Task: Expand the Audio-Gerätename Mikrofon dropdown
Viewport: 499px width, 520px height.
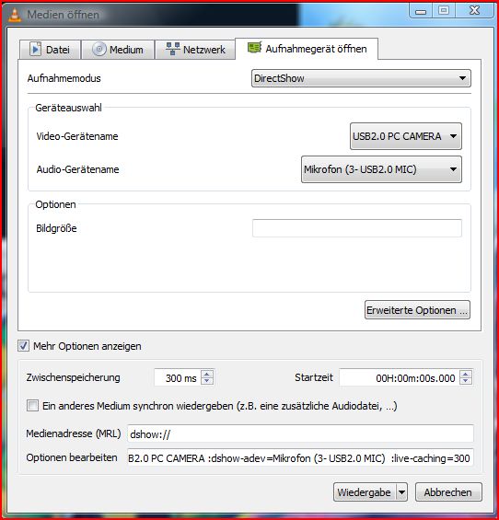Action: click(x=381, y=169)
